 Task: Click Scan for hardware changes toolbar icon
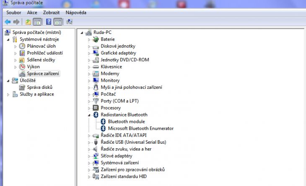point(69,22)
